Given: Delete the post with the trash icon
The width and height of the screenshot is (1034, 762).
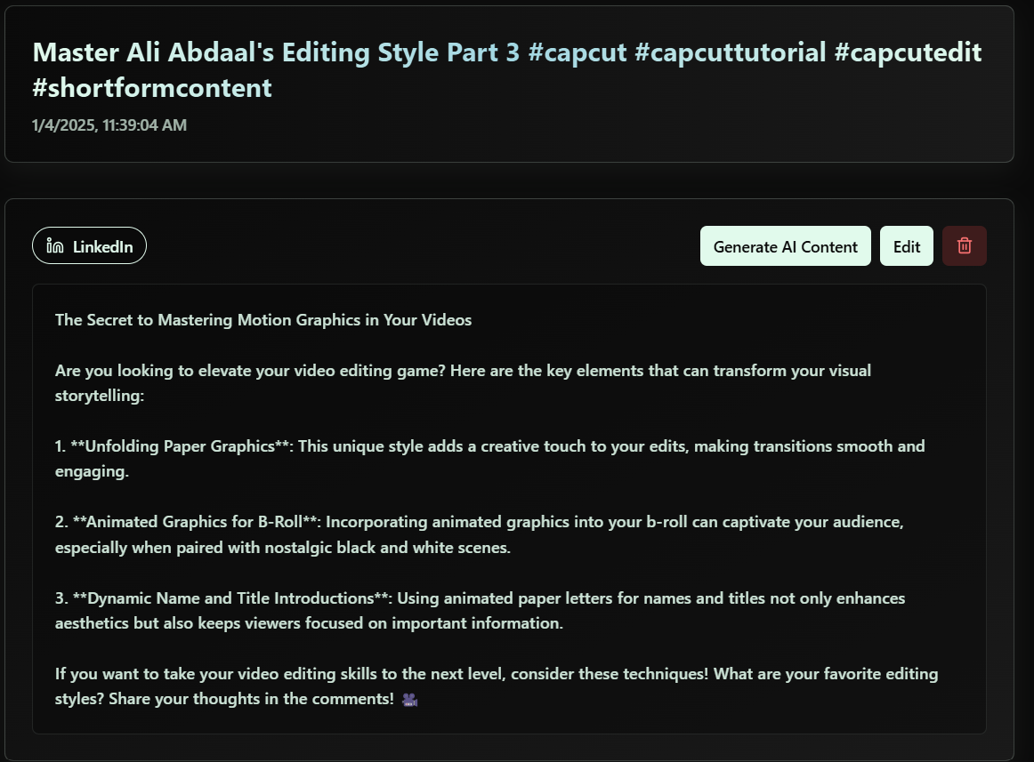Looking at the screenshot, I should pyautogui.click(x=964, y=246).
